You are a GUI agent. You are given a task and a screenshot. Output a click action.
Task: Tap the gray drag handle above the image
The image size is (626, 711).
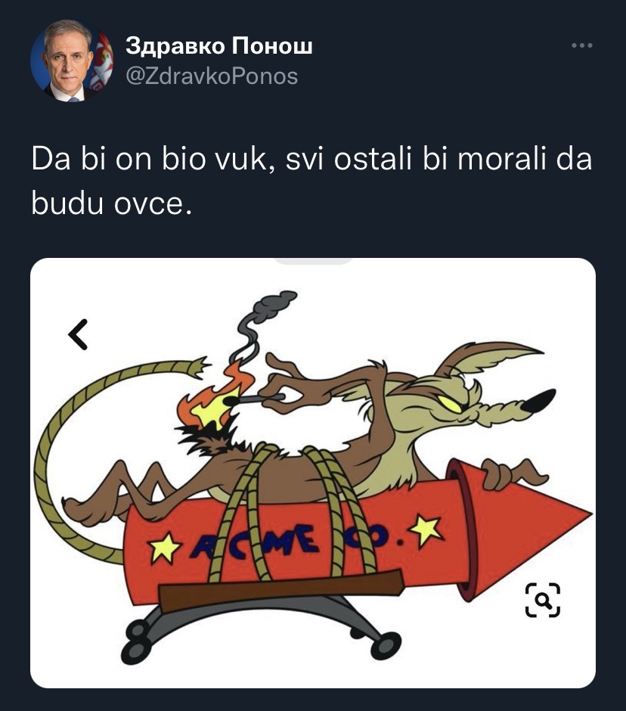pos(313,261)
